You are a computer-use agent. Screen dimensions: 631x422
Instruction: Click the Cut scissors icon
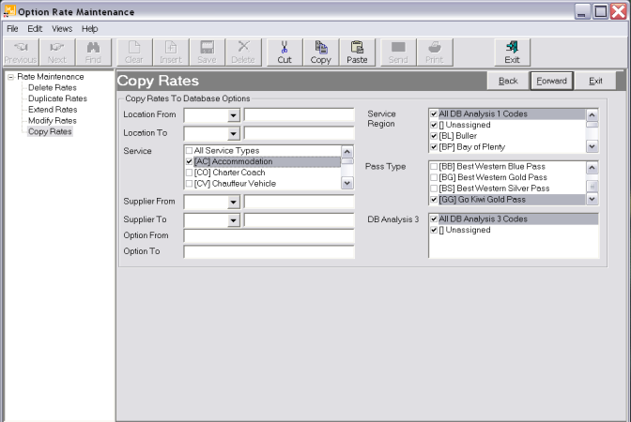click(285, 53)
